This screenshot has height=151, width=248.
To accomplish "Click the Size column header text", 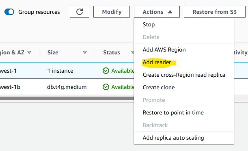I will pos(53,52).
